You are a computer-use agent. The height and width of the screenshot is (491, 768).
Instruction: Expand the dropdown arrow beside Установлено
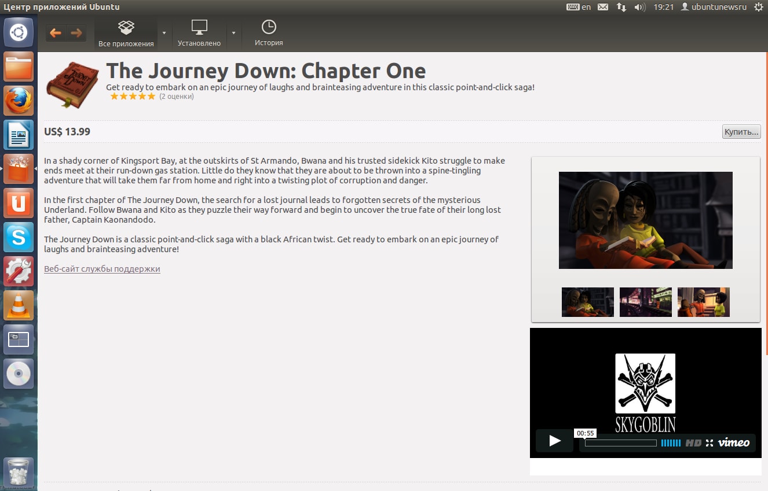pos(233,33)
